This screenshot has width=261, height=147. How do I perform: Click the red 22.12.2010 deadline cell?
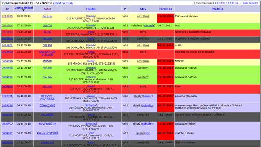(166, 18)
